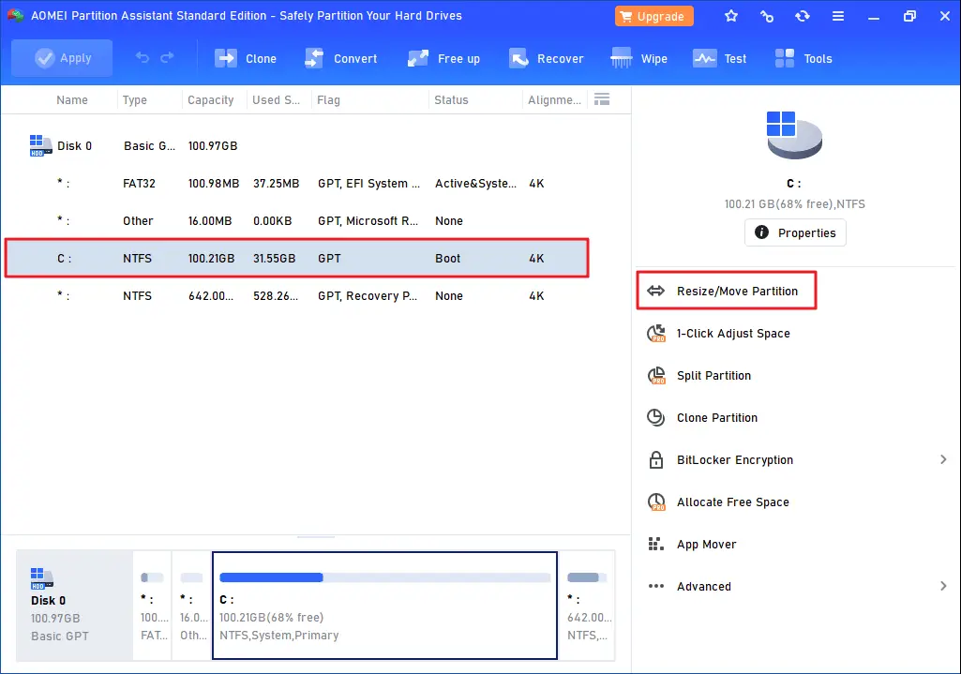Sort by the Alignment column header
This screenshot has height=674, width=961.
554,100
